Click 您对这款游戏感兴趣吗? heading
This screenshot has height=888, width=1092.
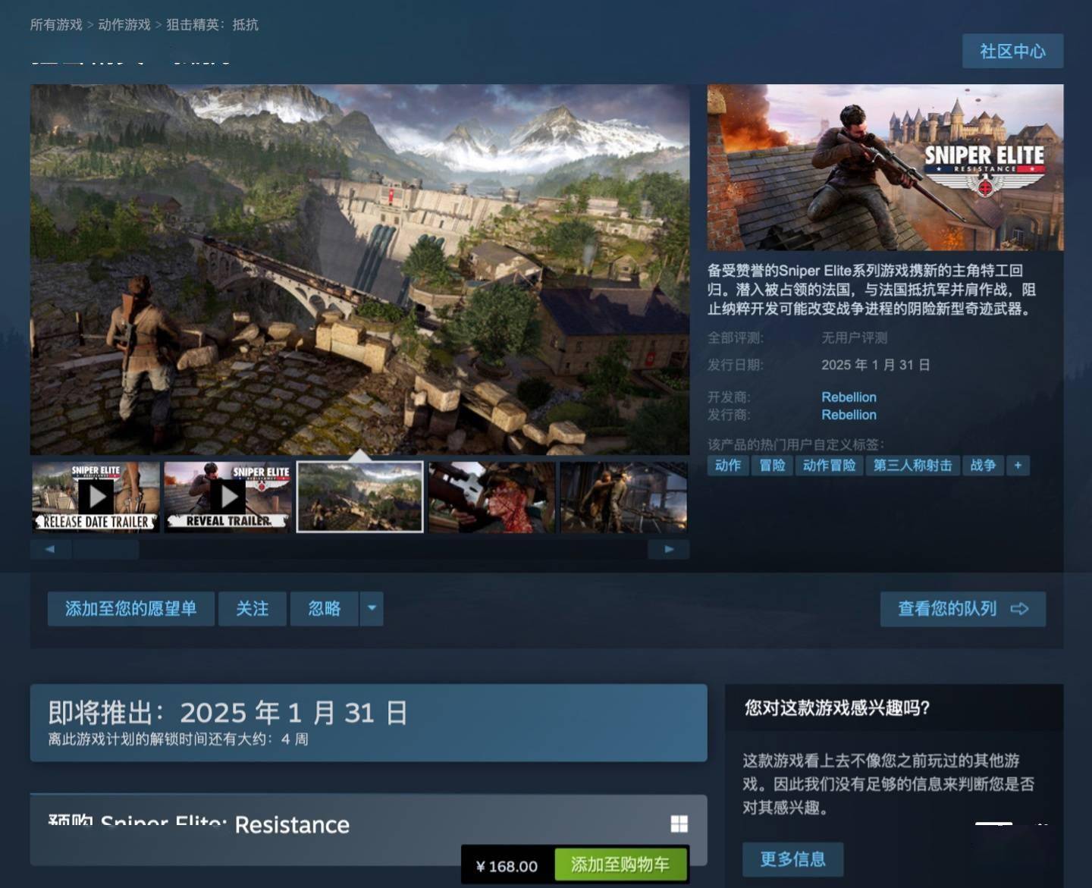coord(837,708)
